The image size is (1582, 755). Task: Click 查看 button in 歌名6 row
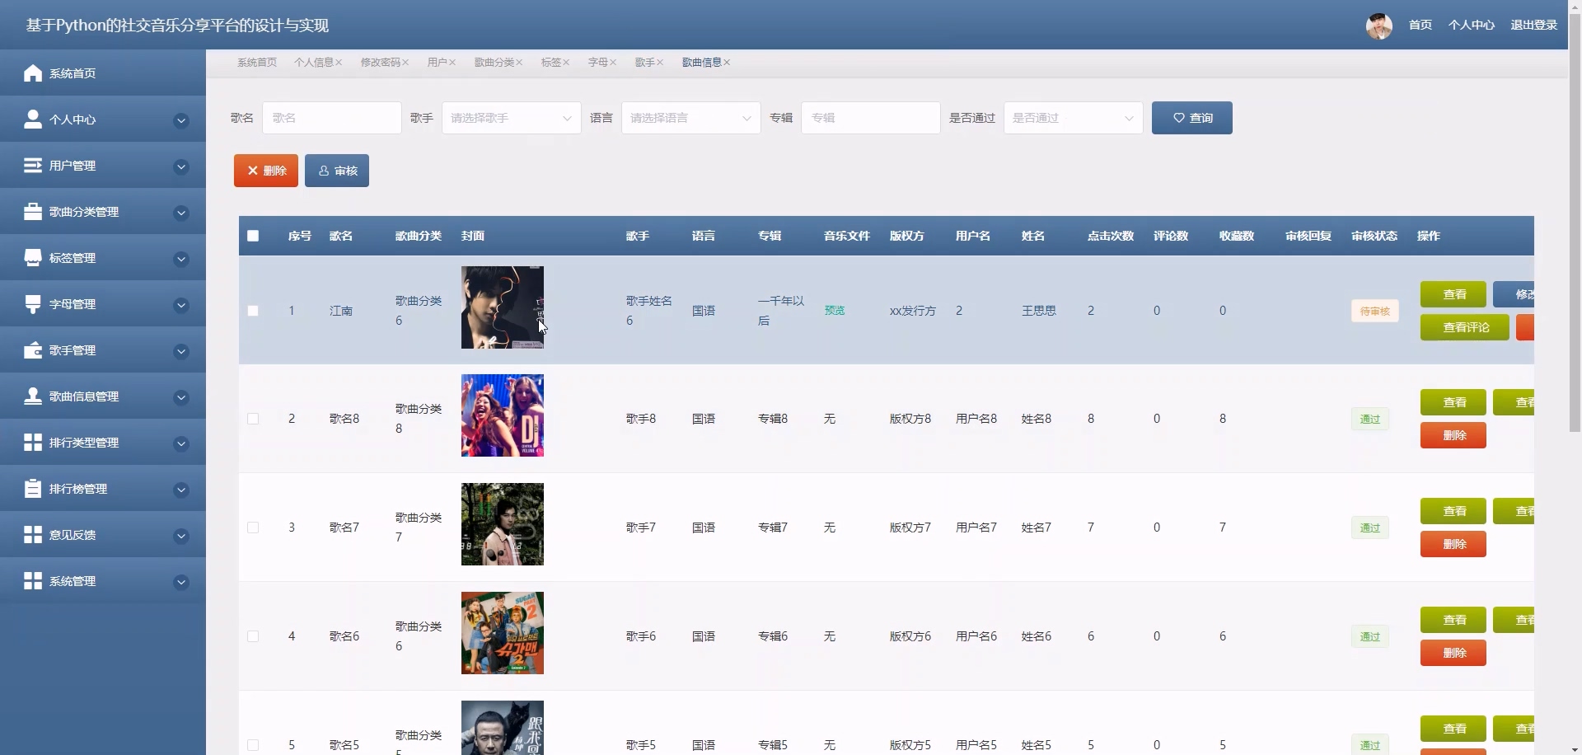click(x=1453, y=620)
